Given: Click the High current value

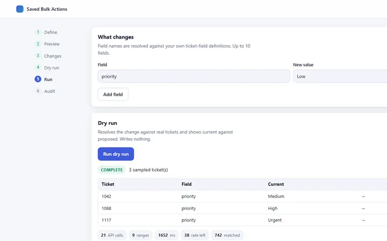Looking at the screenshot, I should click(x=273, y=208).
